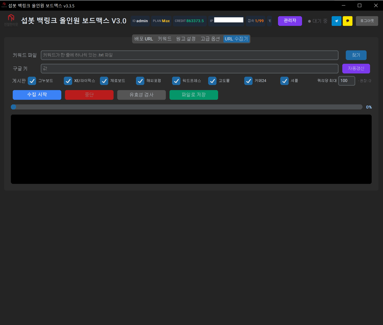Screen dimensions: 383x325
Task: Click the PLAN Max badge
Action: [x=161, y=21]
